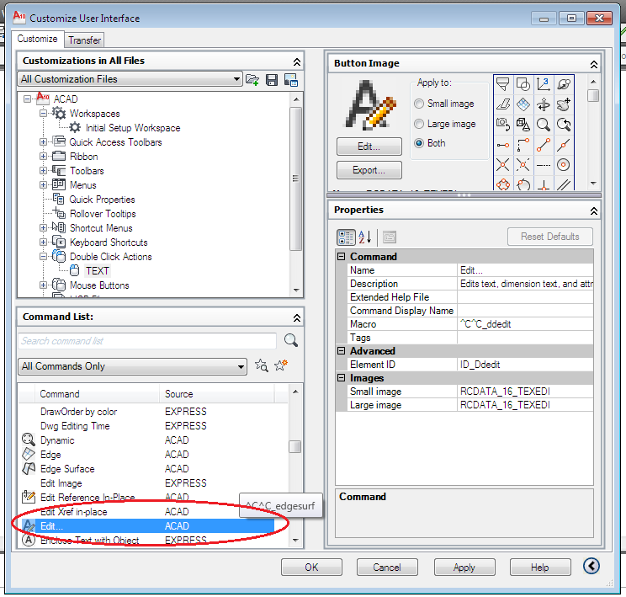Pick the orbit planet button image

point(564,84)
